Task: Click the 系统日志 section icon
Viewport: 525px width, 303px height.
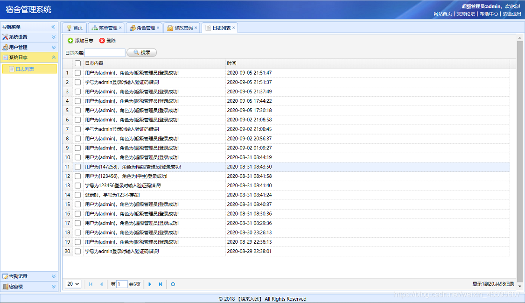Action: [5, 57]
